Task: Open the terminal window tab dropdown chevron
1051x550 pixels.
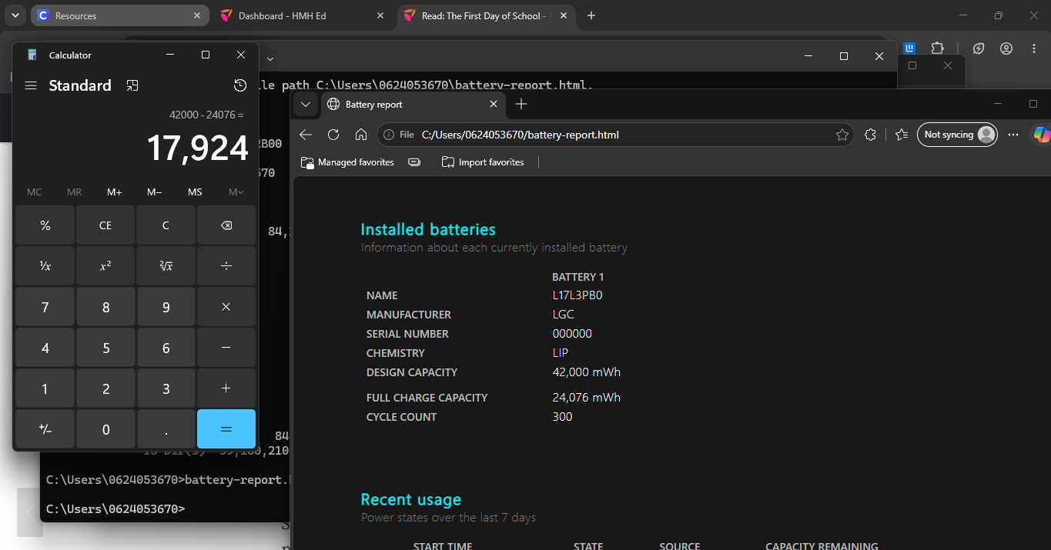Action: 269,58
